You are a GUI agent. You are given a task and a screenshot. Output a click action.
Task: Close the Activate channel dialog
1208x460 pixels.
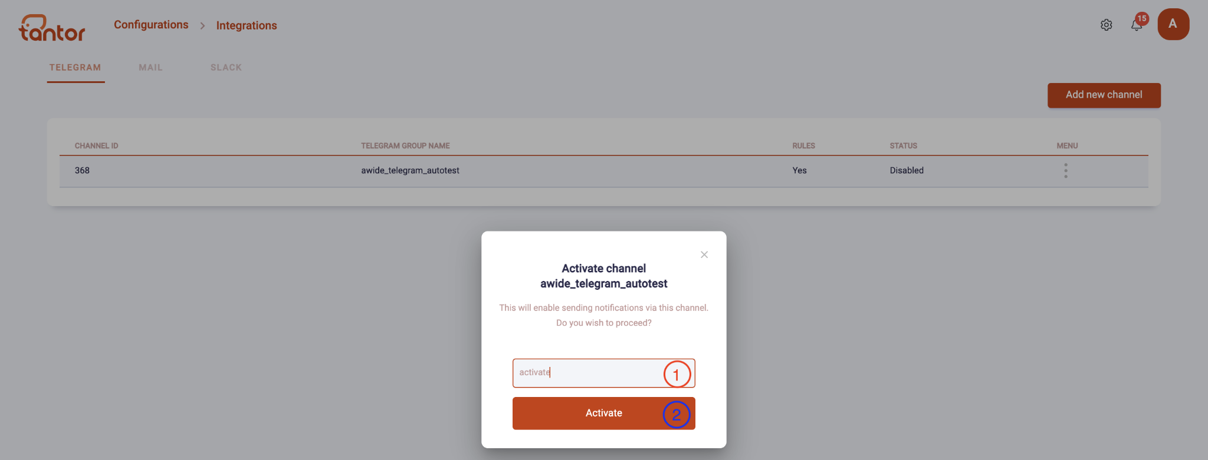pyautogui.click(x=704, y=254)
